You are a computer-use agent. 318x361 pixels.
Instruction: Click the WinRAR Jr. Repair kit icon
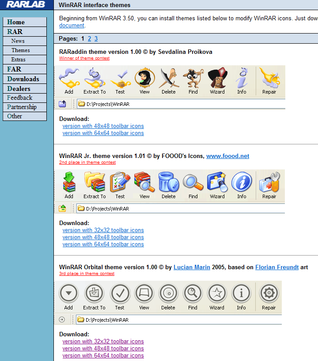(269, 182)
